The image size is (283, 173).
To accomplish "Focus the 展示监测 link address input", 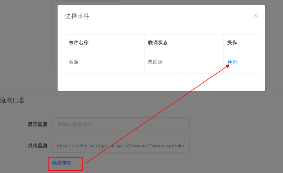I will (x=120, y=125).
